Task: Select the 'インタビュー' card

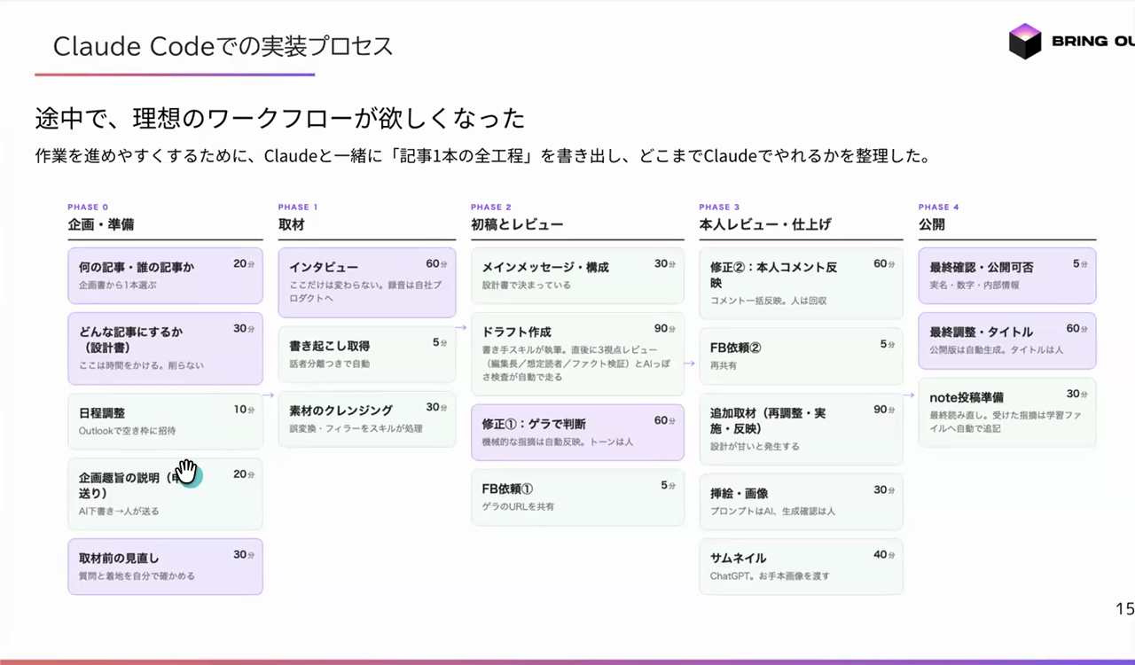Action: tap(367, 283)
